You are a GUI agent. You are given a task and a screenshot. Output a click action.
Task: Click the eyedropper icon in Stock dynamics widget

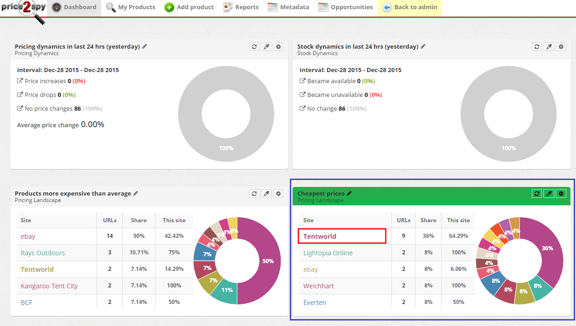[549, 47]
